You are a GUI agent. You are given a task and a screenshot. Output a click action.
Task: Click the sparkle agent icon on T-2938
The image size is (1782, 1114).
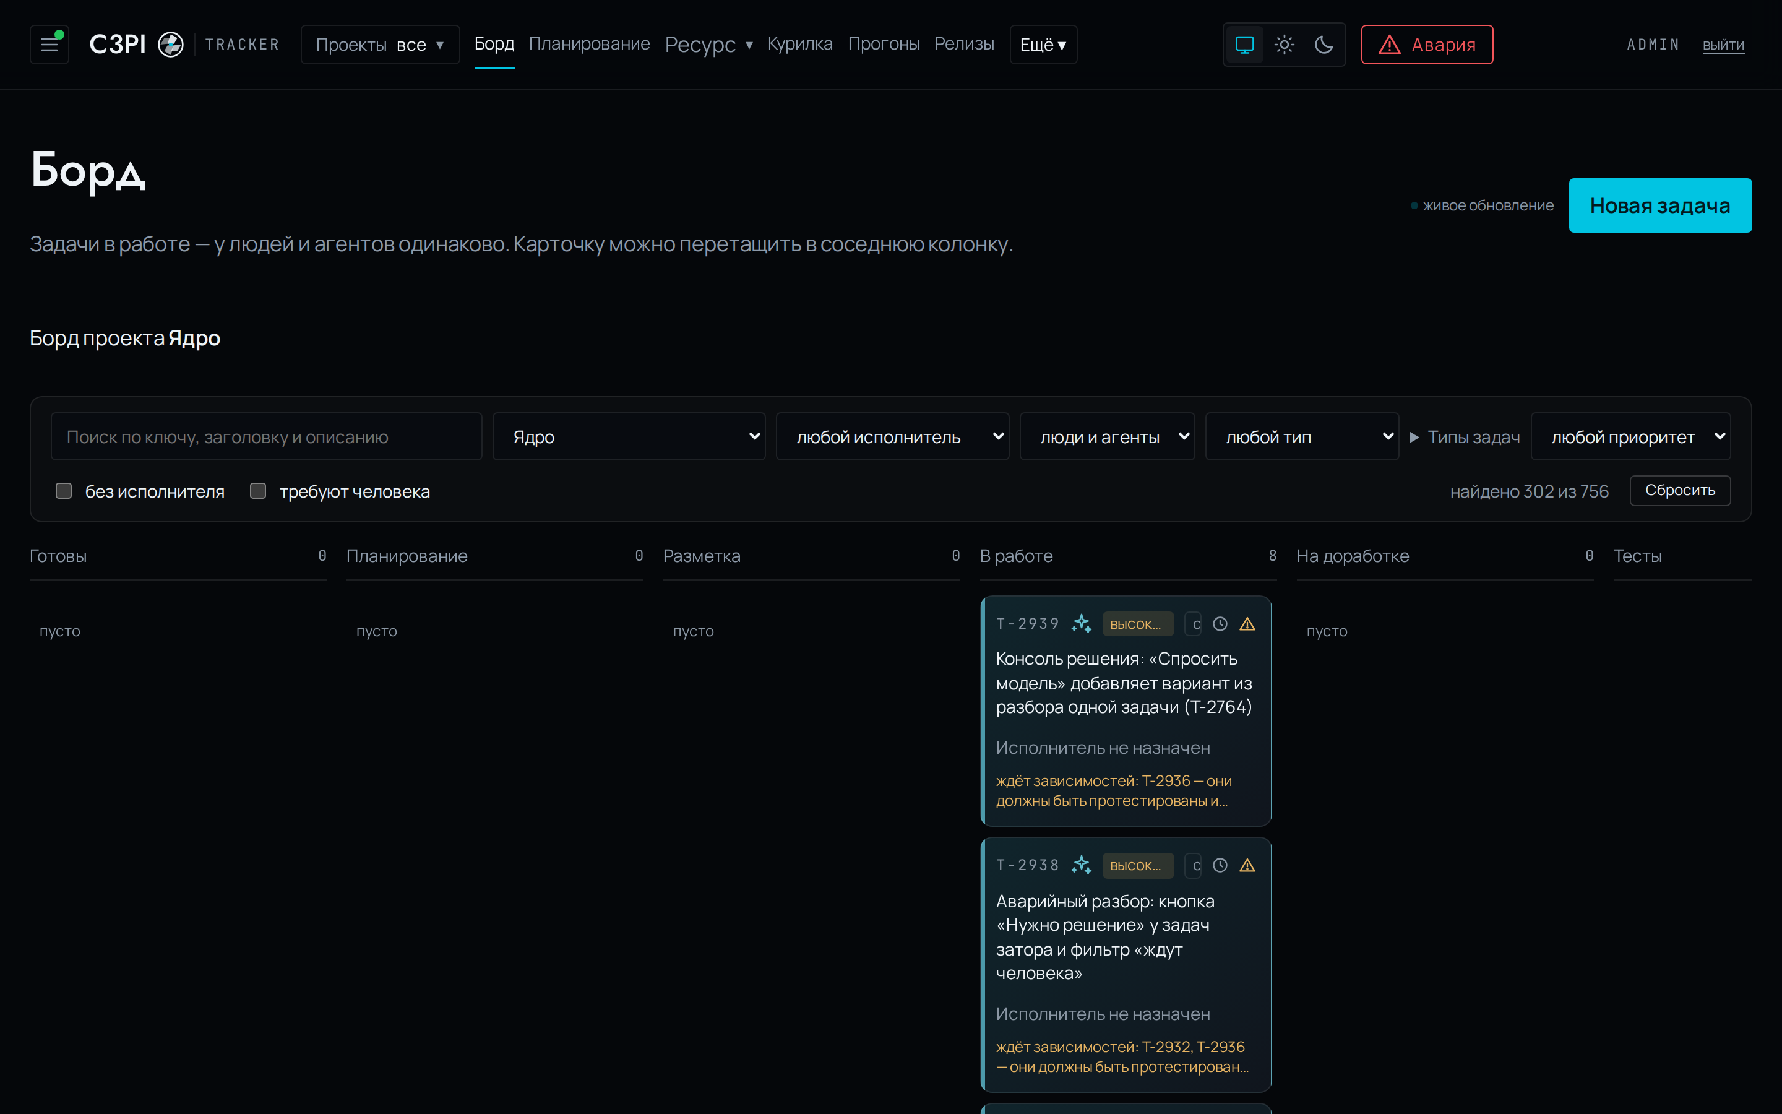(1081, 865)
